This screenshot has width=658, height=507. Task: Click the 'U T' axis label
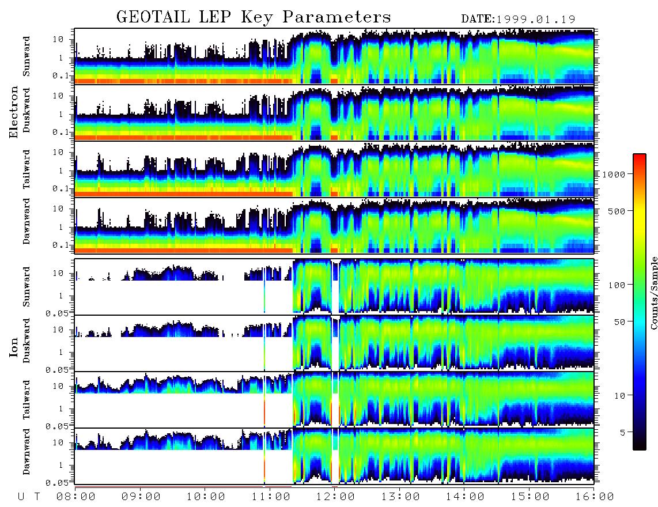(29, 497)
